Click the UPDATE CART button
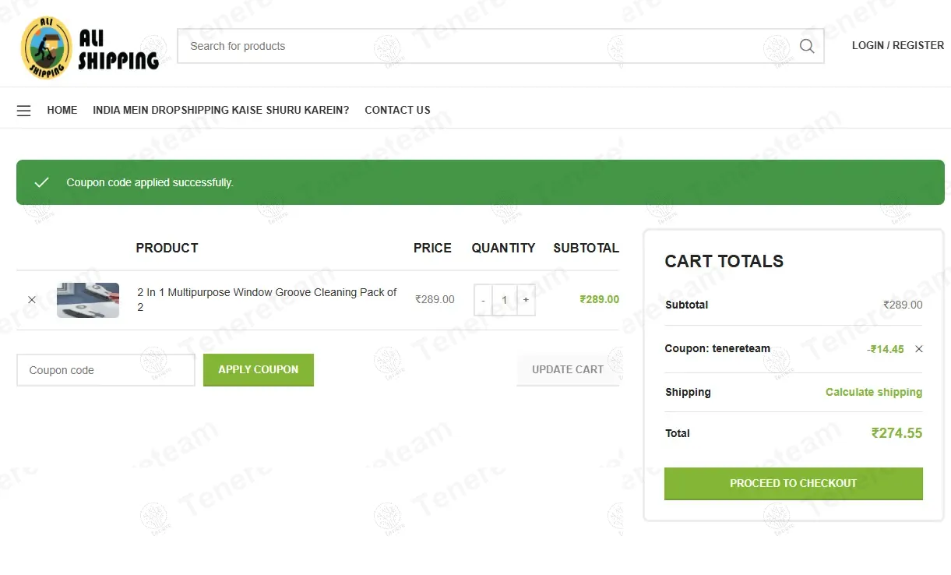 click(568, 370)
